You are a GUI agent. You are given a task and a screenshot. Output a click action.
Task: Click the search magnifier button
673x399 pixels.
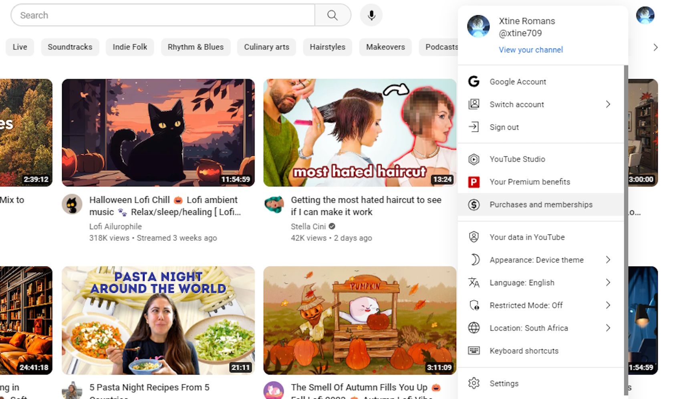point(332,15)
